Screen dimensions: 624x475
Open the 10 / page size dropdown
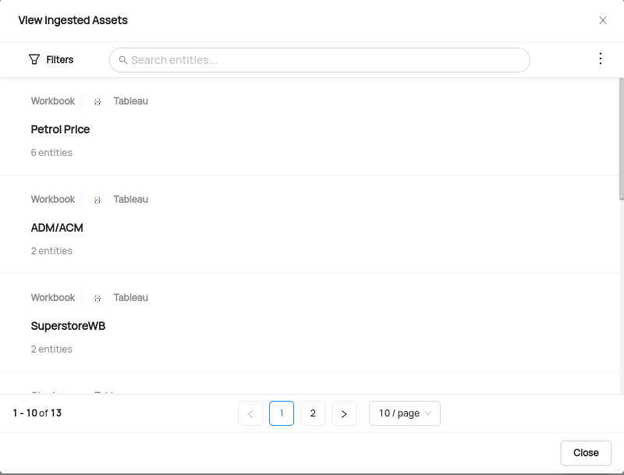click(405, 413)
